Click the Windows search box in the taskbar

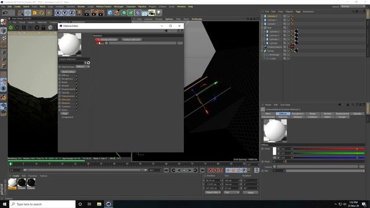(42, 204)
